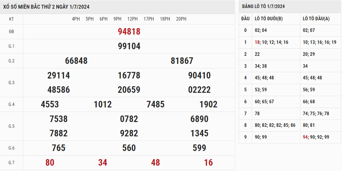The height and width of the screenshot is (171, 342).
Task: Select the 20PH ticket code
Action: pyautogui.click(x=181, y=19)
